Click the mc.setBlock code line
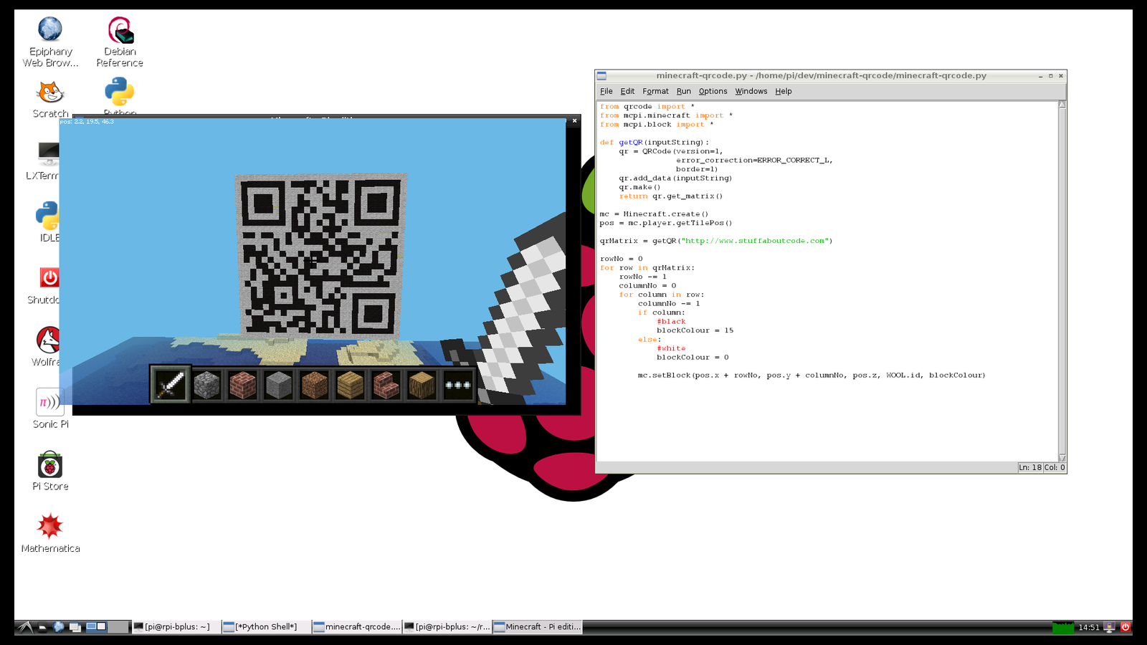 812,375
